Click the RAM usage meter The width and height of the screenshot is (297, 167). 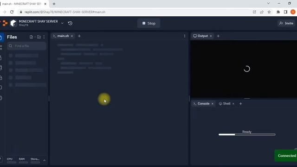pos(23,160)
